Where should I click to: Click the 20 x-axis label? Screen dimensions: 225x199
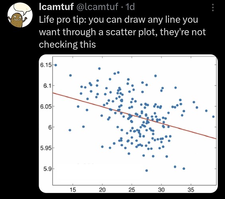pyautogui.click(x=102, y=190)
